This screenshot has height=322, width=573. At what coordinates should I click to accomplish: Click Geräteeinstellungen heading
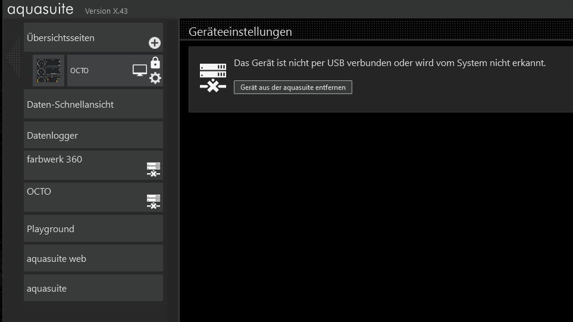tap(240, 32)
